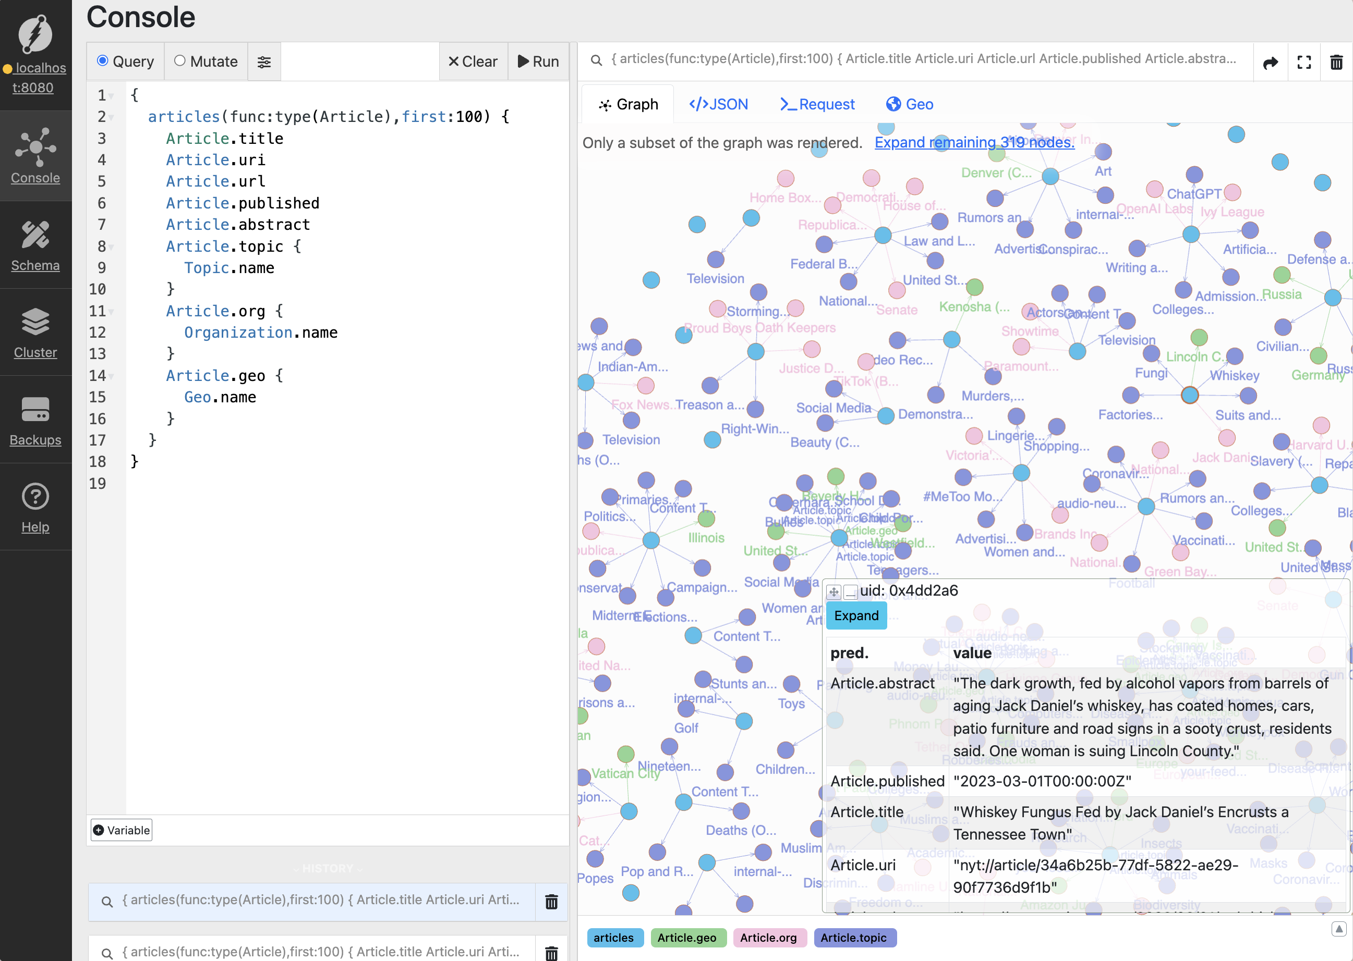Open the Schema panel from the sidebar
This screenshot has height=961, width=1353.
click(x=35, y=245)
